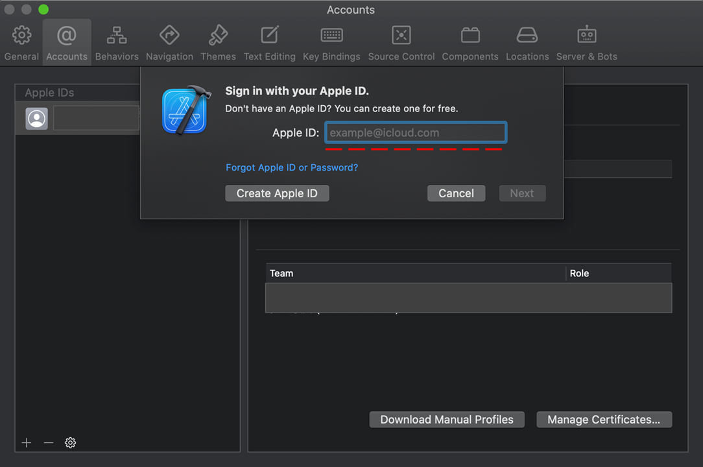Screen dimensions: 703x467
Task: Open Behaviors preferences icon
Action: click(x=117, y=35)
